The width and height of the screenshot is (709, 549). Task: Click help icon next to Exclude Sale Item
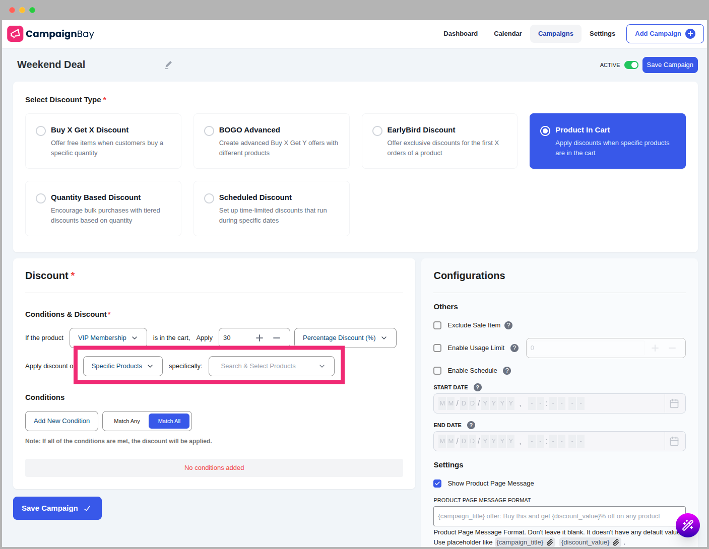(x=508, y=325)
